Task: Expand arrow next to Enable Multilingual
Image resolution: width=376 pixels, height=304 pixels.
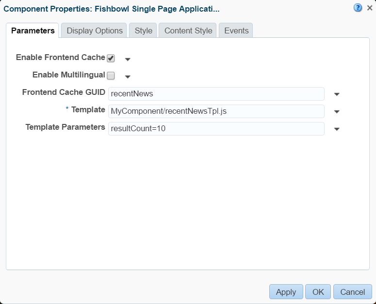Action: pos(128,76)
